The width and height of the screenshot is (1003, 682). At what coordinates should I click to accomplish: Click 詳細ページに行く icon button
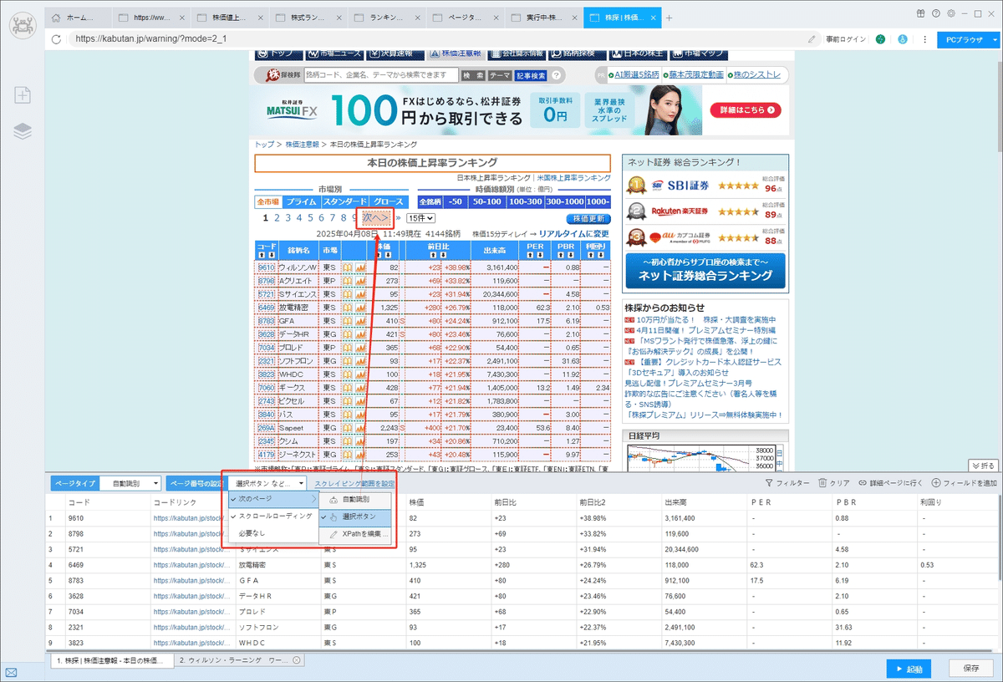pos(890,483)
